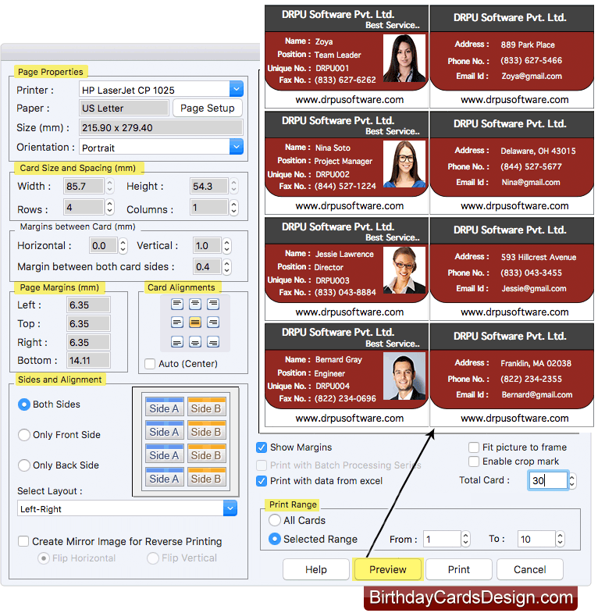Adjust the Total Card stepper

click(x=572, y=480)
